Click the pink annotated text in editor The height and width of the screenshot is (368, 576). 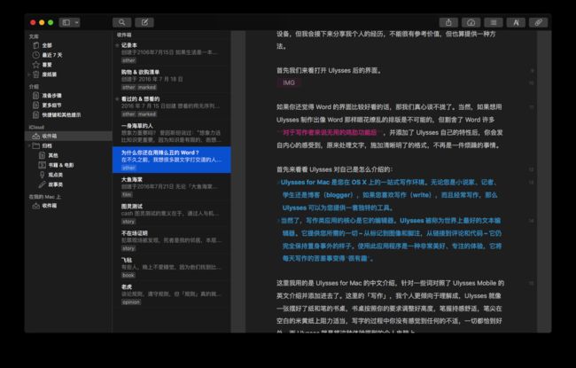pyautogui.click(x=330, y=132)
